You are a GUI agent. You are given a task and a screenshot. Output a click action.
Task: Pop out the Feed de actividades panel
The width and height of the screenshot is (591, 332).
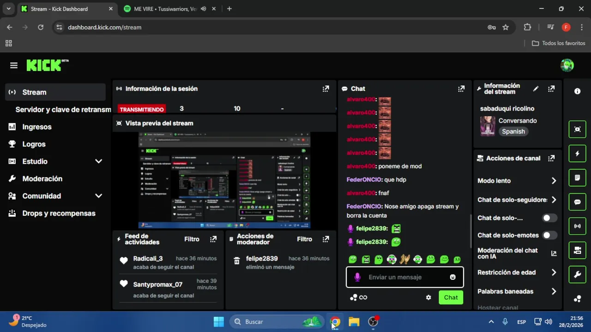pyautogui.click(x=213, y=239)
